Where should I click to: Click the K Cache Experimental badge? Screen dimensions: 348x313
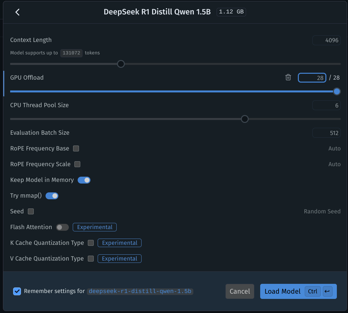(120, 243)
